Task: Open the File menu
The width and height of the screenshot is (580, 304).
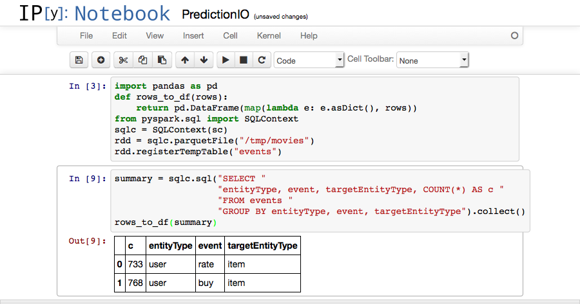Action: click(x=86, y=36)
